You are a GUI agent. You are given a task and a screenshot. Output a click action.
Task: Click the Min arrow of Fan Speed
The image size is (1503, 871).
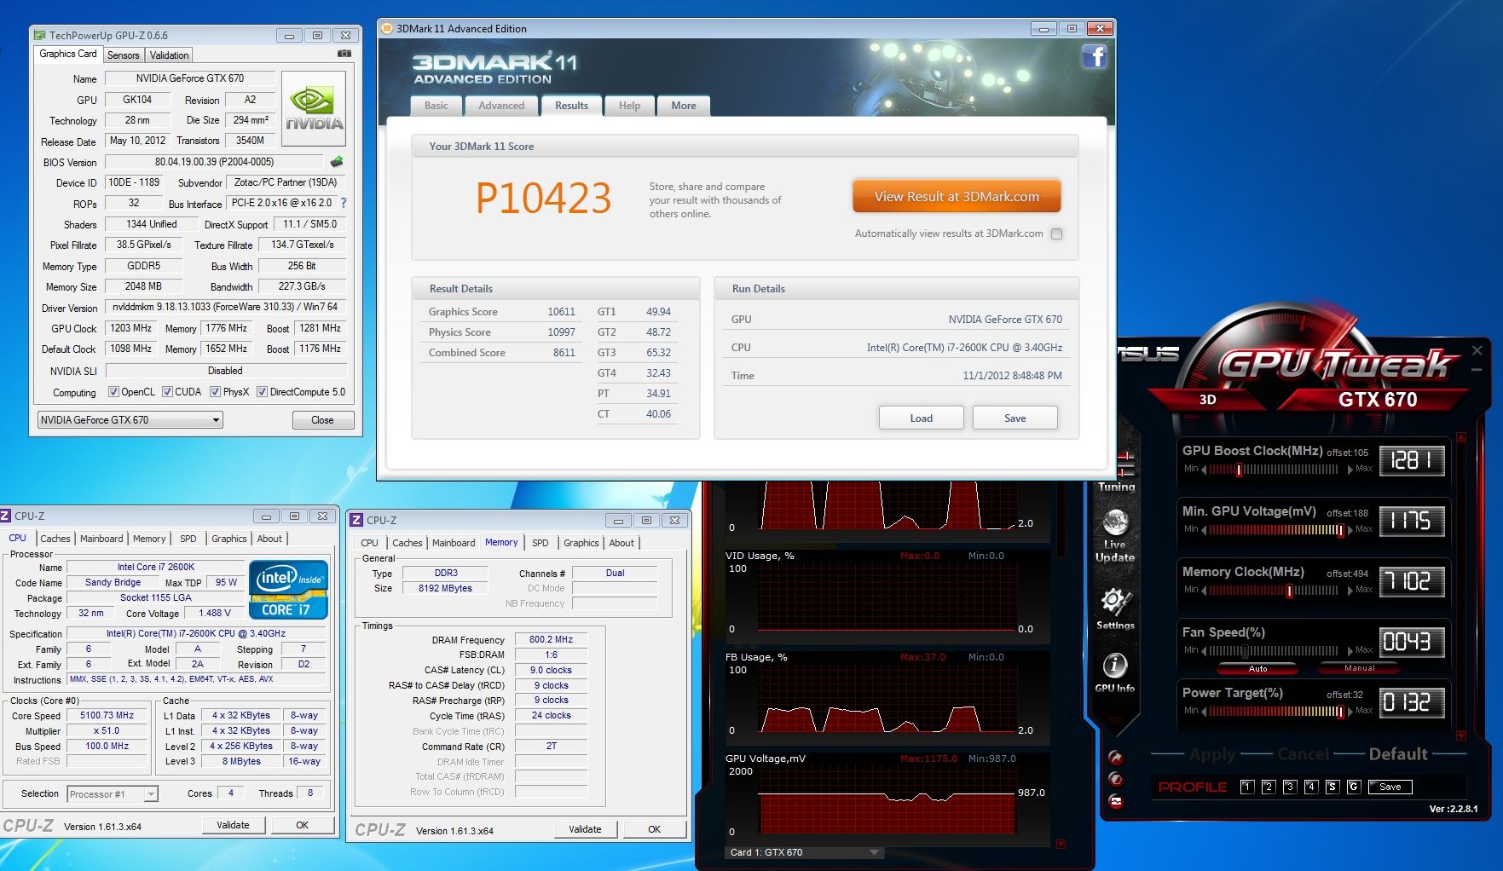[1204, 651]
